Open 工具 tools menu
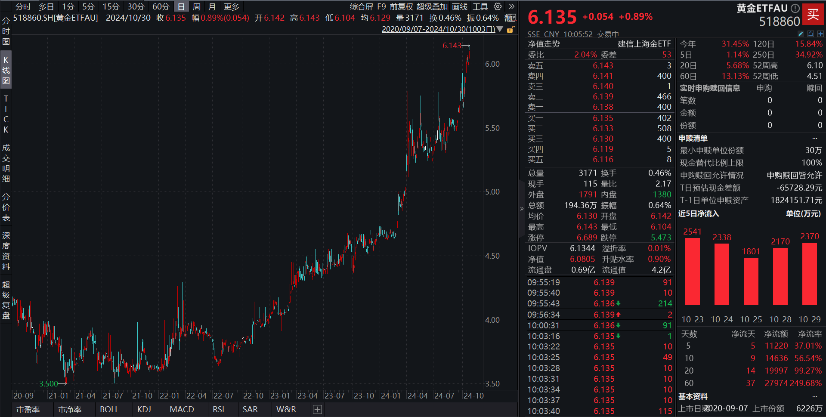Viewport: 826px width, 417px height. point(480,6)
